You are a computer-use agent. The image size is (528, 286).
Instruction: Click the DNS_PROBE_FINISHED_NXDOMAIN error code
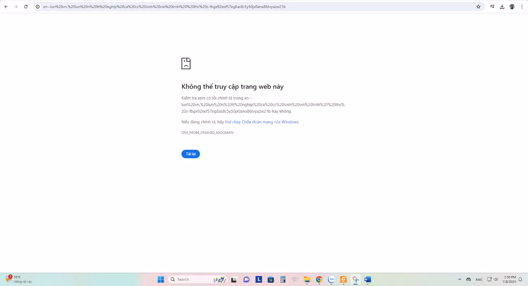pos(207,132)
